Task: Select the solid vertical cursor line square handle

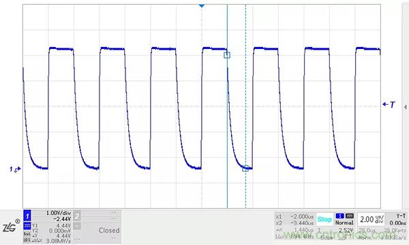Action: tap(227, 55)
